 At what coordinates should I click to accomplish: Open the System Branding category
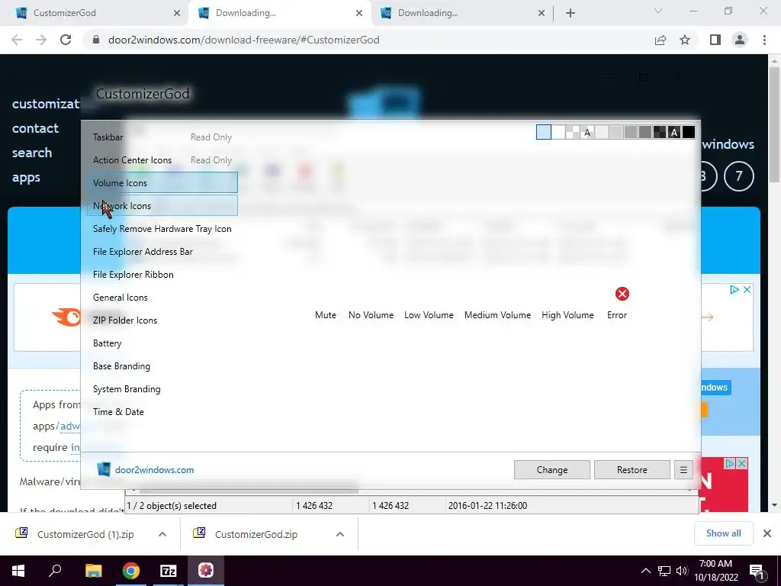point(162,389)
